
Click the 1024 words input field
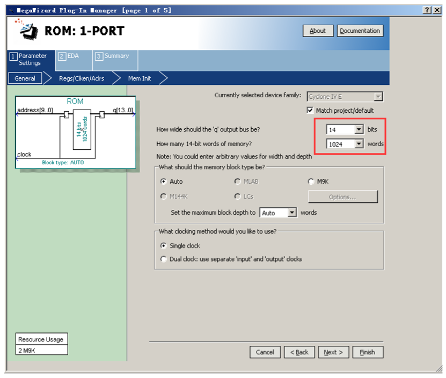pyautogui.click(x=341, y=144)
